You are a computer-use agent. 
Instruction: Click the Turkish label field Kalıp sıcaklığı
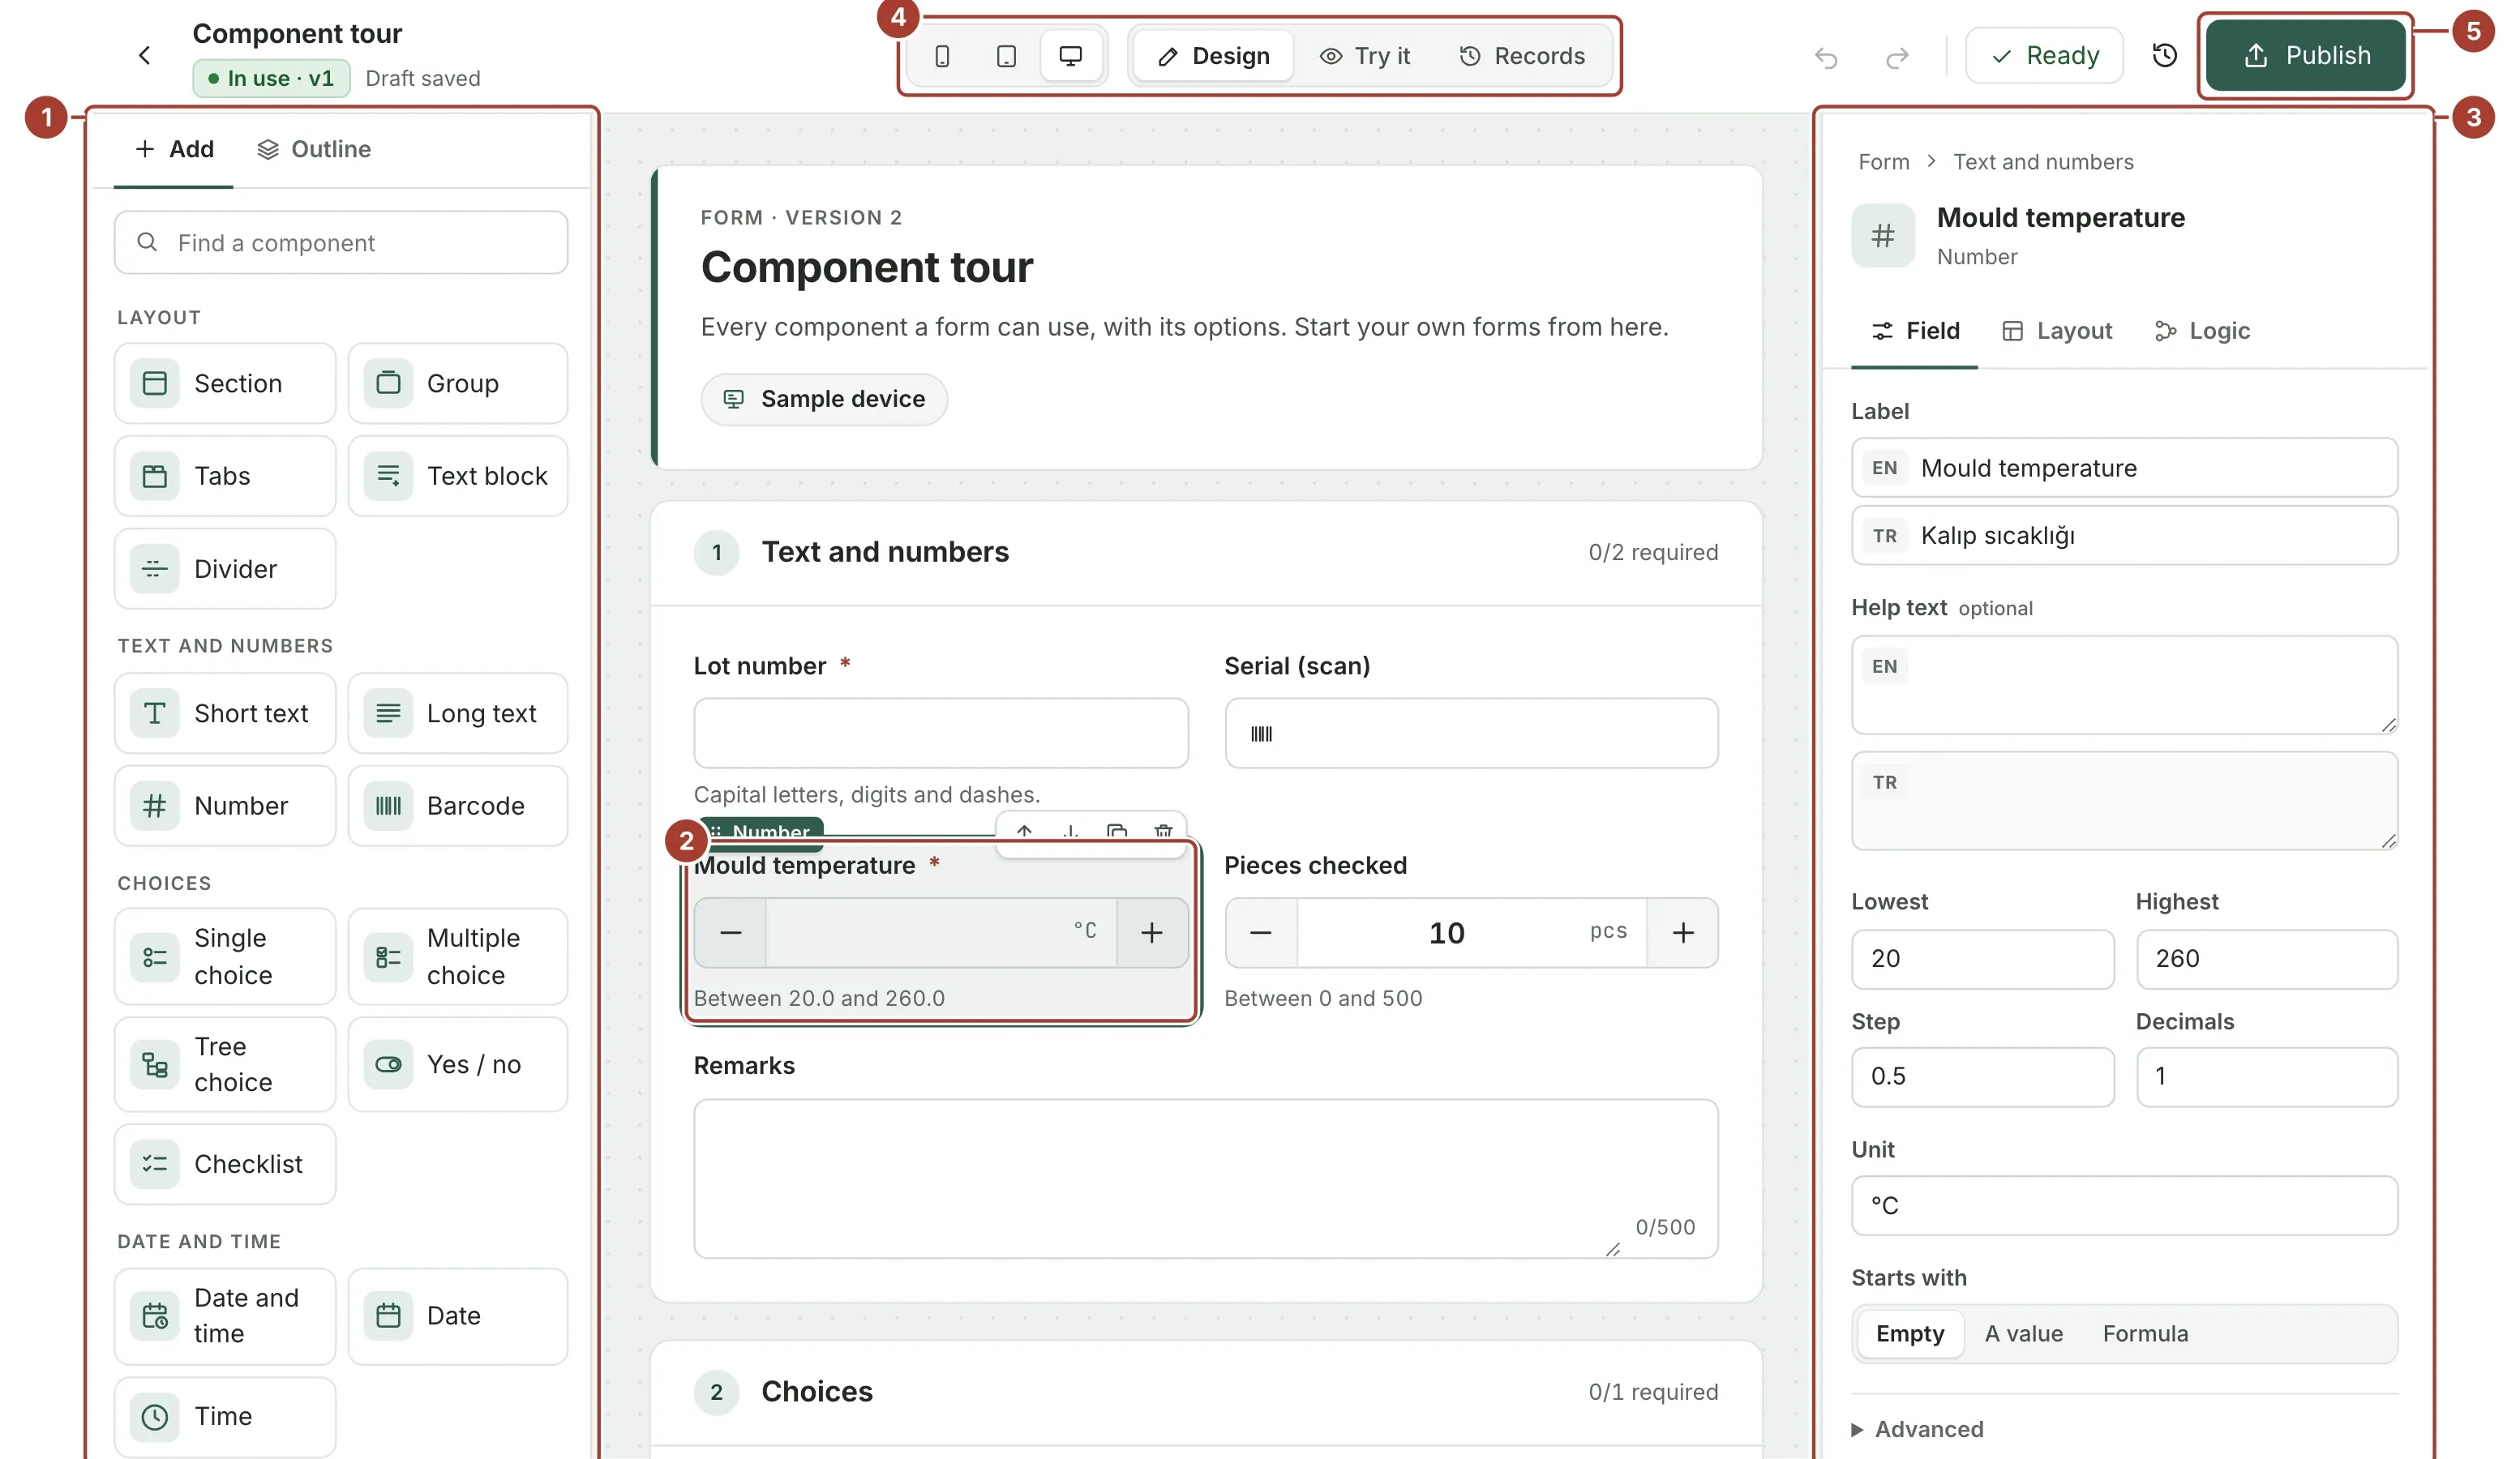point(2124,535)
